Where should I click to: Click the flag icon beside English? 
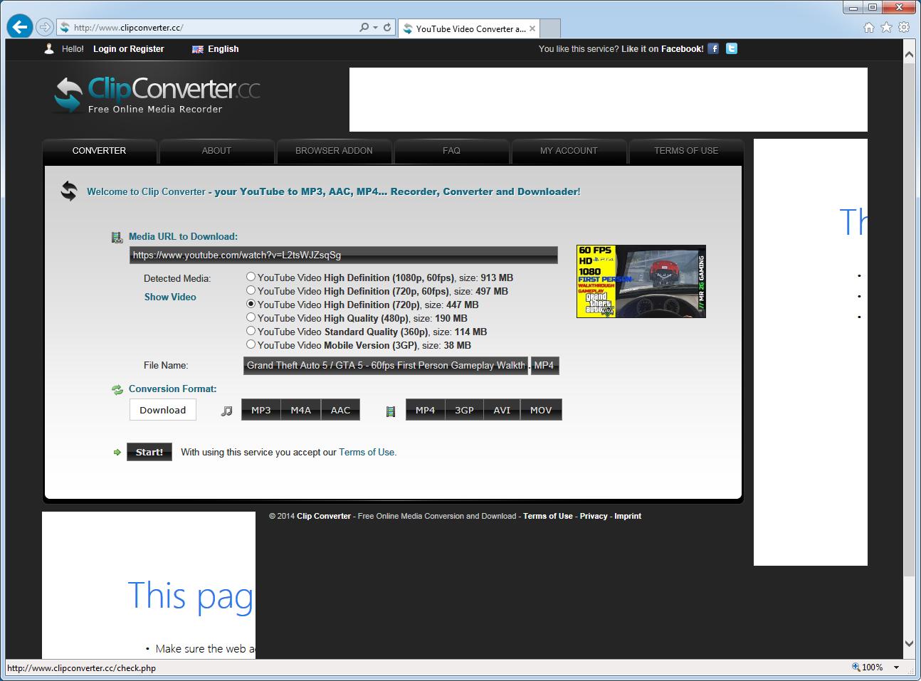(198, 49)
